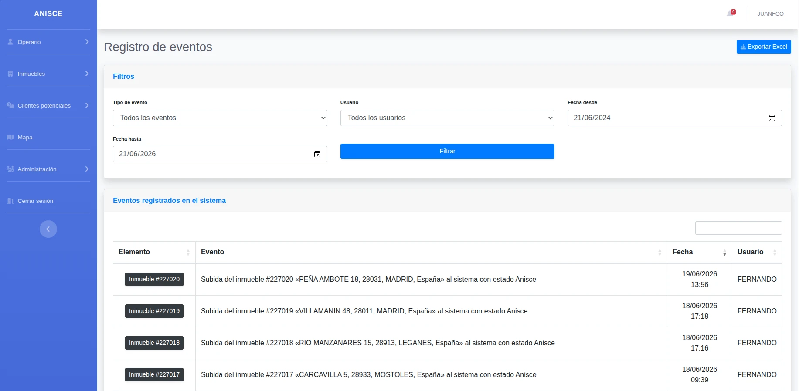The width and height of the screenshot is (799, 391).
Task: Focus the table search input field
Action: (738, 228)
